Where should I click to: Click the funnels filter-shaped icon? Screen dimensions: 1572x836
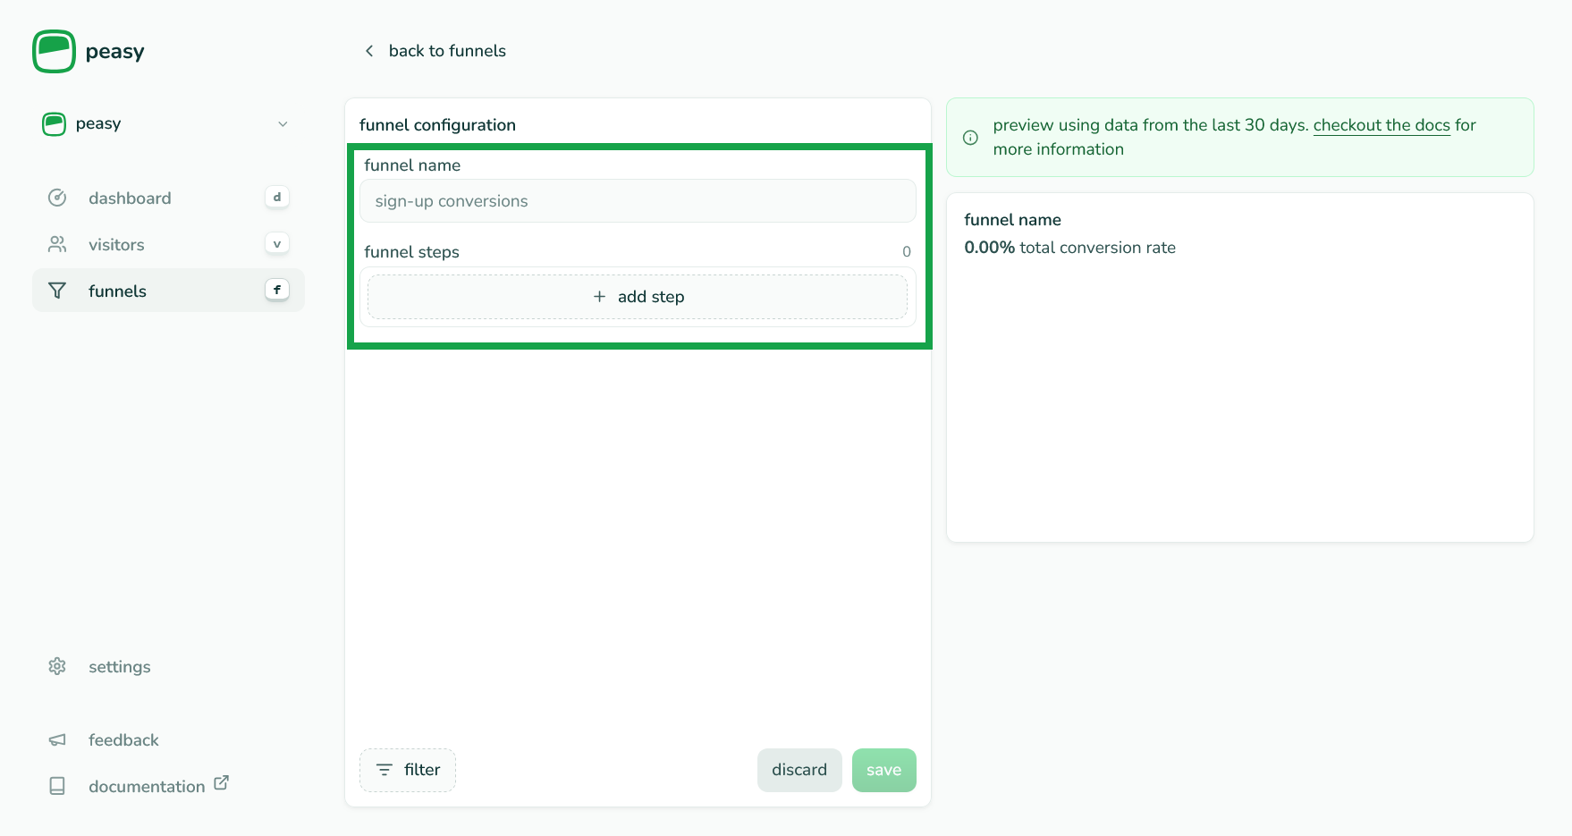pos(57,291)
